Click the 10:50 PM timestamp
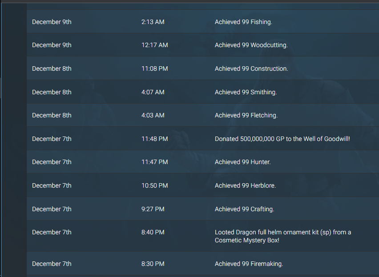The width and height of the screenshot is (379, 277). 155,185
